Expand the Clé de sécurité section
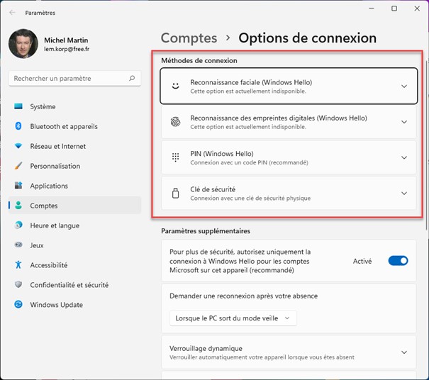 404,193
